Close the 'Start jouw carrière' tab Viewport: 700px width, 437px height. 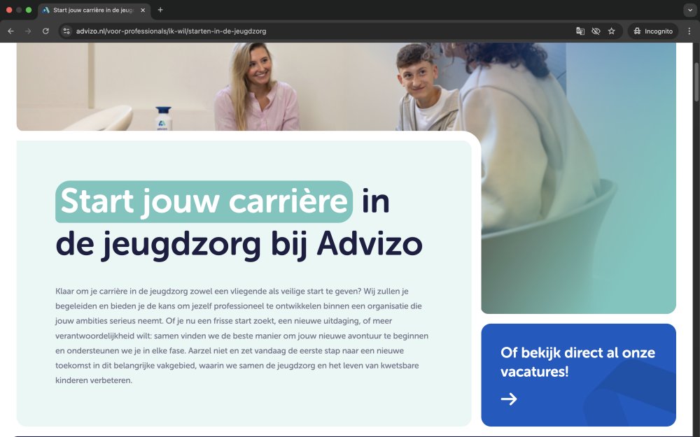(143, 10)
